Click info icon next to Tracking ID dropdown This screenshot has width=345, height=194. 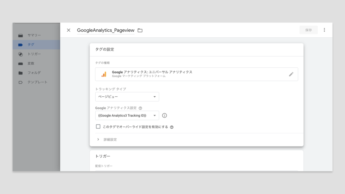164,116
